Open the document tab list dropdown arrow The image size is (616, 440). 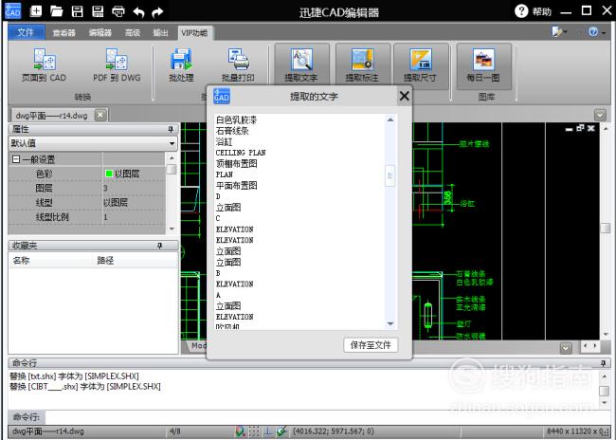[x=600, y=115]
